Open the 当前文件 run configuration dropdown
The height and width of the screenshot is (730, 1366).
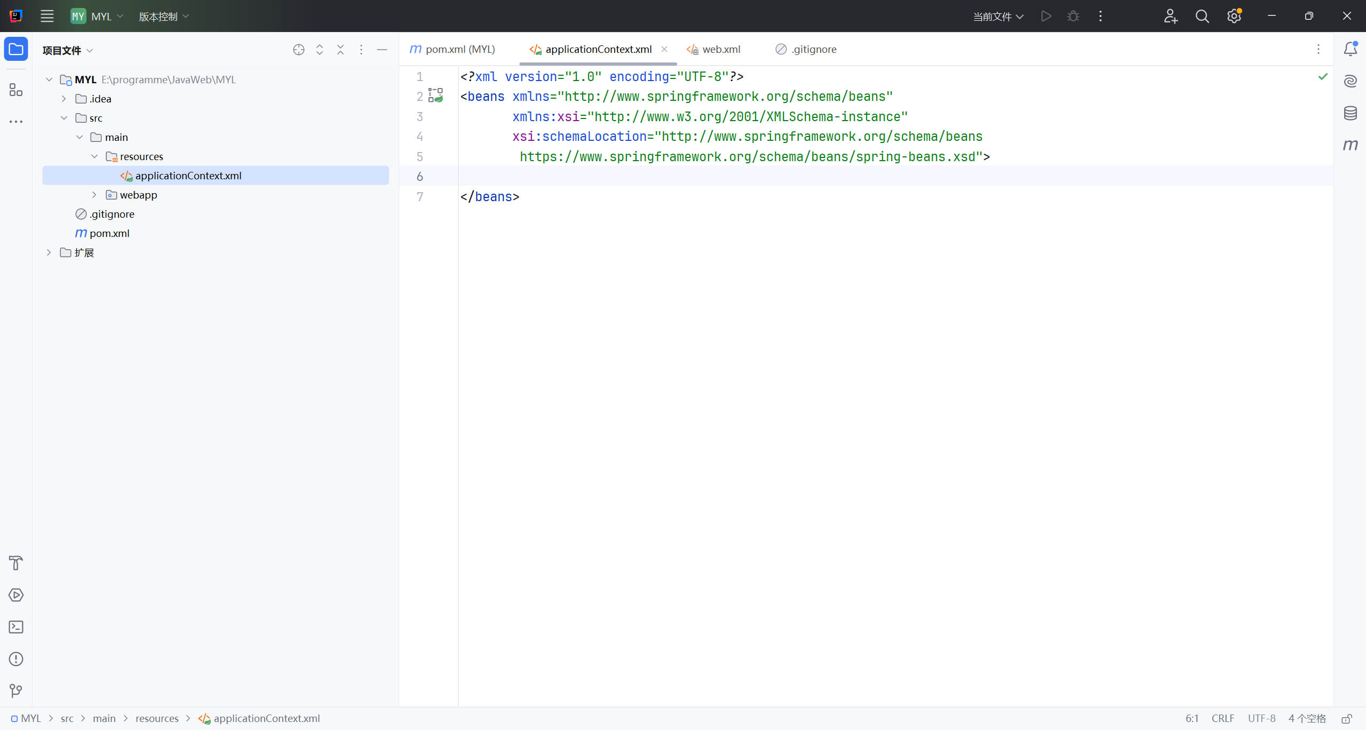[x=998, y=17]
